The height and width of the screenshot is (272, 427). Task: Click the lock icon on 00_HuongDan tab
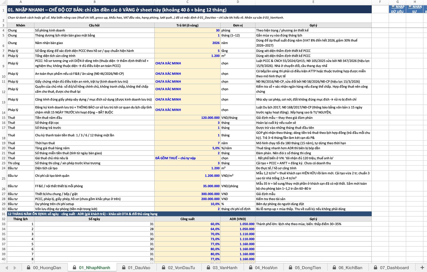[x=29, y=267]
